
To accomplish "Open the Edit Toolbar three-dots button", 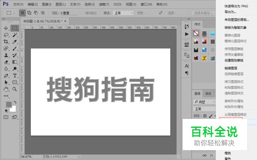I will (x=6, y=96).
